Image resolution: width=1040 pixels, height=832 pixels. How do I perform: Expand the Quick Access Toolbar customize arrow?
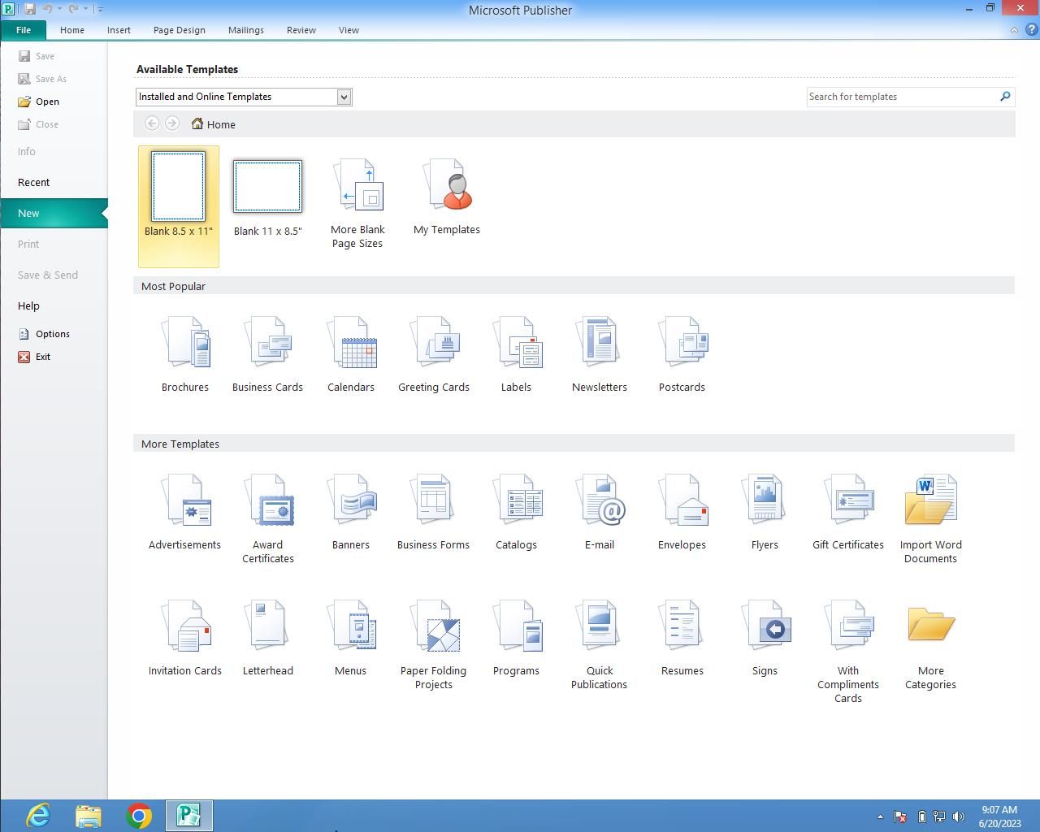tap(101, 9)
